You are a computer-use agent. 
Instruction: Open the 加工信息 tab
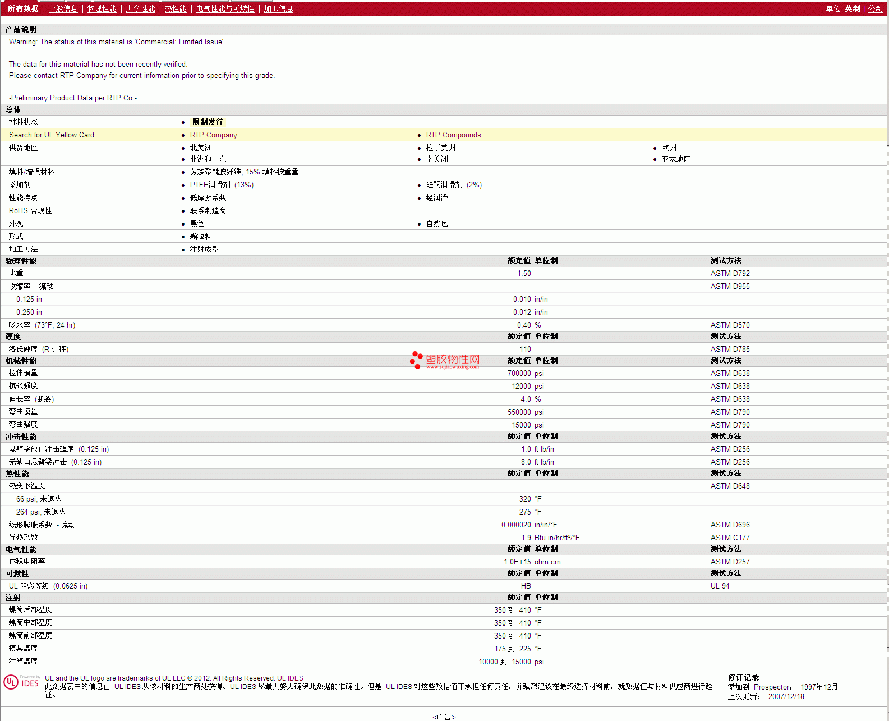278,8
